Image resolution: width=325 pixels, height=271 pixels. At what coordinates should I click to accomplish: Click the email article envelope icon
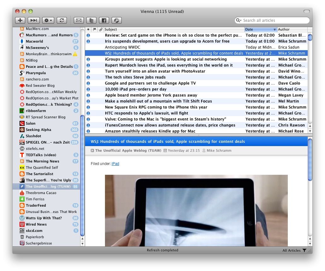click(79, 20)
